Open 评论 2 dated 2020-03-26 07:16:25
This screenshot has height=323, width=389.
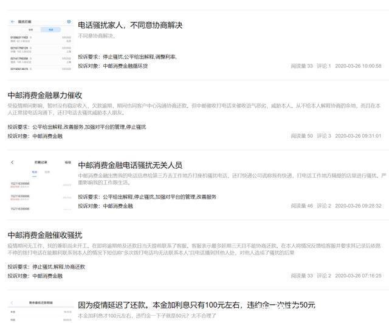pyautogui.click(x=324, y=276)
